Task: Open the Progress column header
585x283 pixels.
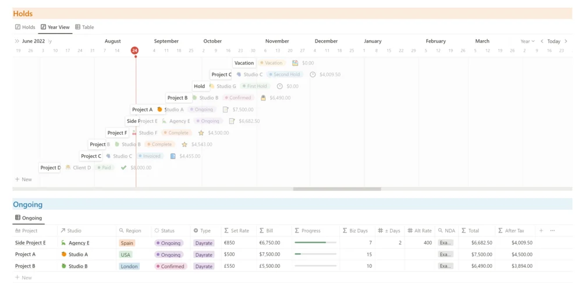Action: (x=315, y=231)
